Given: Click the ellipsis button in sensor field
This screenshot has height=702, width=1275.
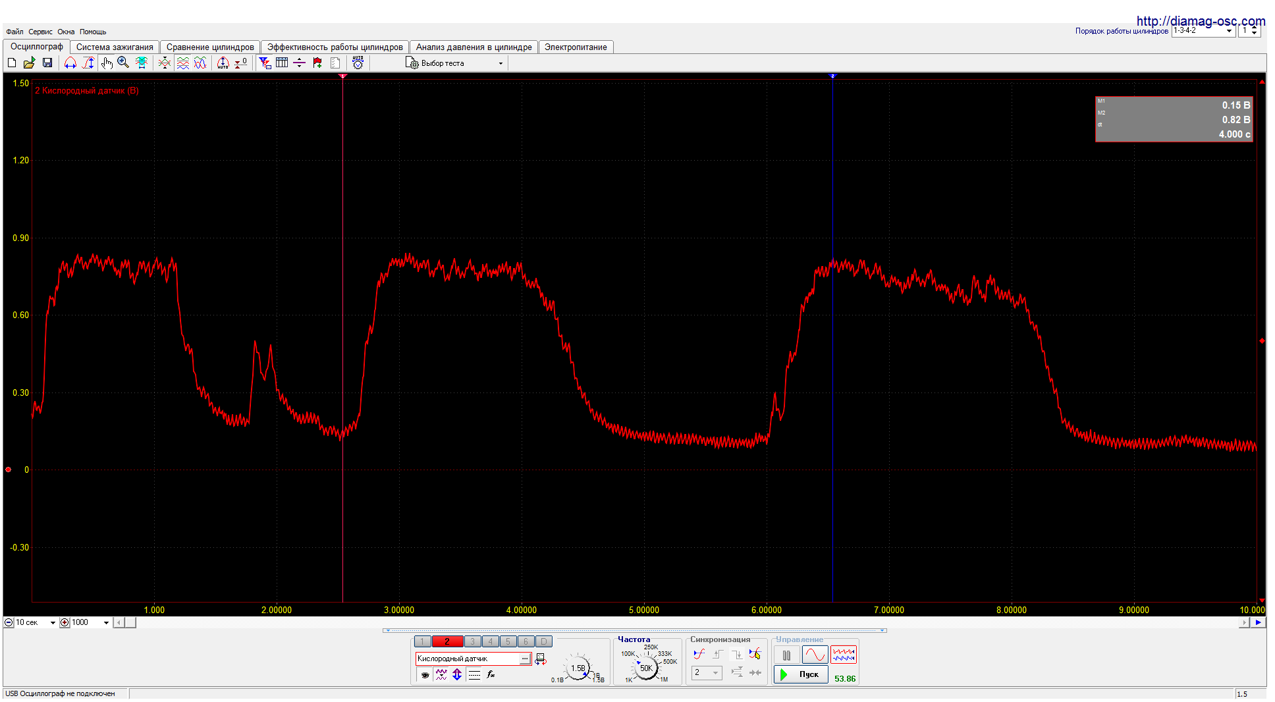Looking at the screenshot, I should [525, 659].
